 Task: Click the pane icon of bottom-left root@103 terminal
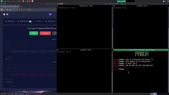point(58,50)
